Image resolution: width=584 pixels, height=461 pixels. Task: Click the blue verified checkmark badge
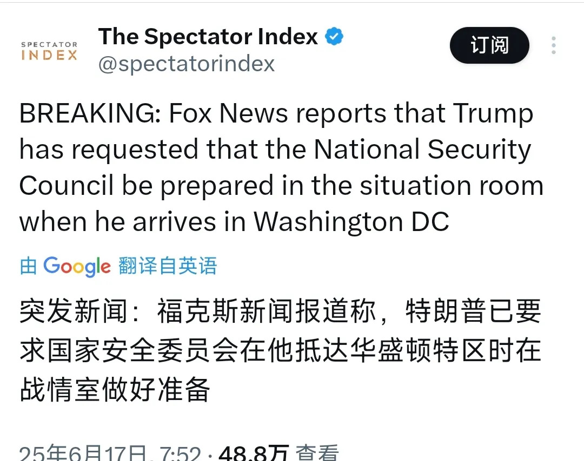coord(334,36)
